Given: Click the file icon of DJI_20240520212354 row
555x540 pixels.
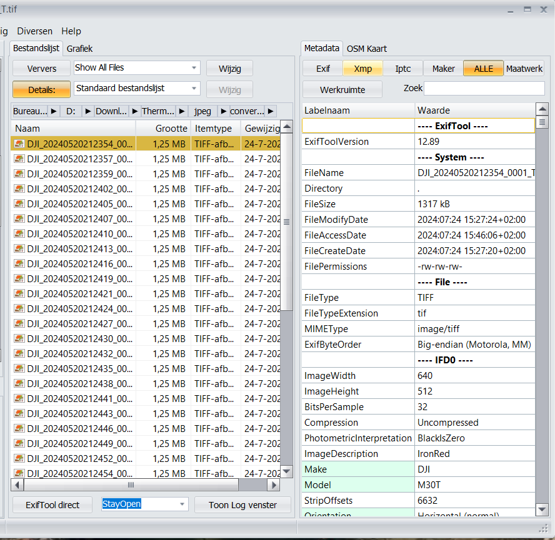Looking at the screenshot, I should click(x=19, y=144).
